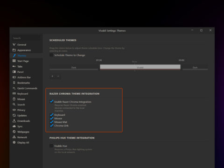Remove a schedule slot with minus button

[58, 76]
